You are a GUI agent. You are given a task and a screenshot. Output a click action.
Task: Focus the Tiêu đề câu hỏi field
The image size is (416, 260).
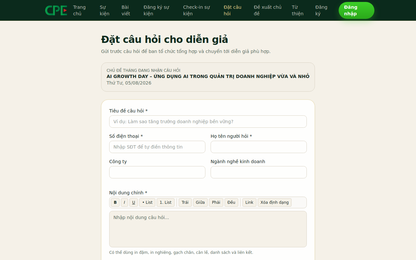(x=208, y=122)
